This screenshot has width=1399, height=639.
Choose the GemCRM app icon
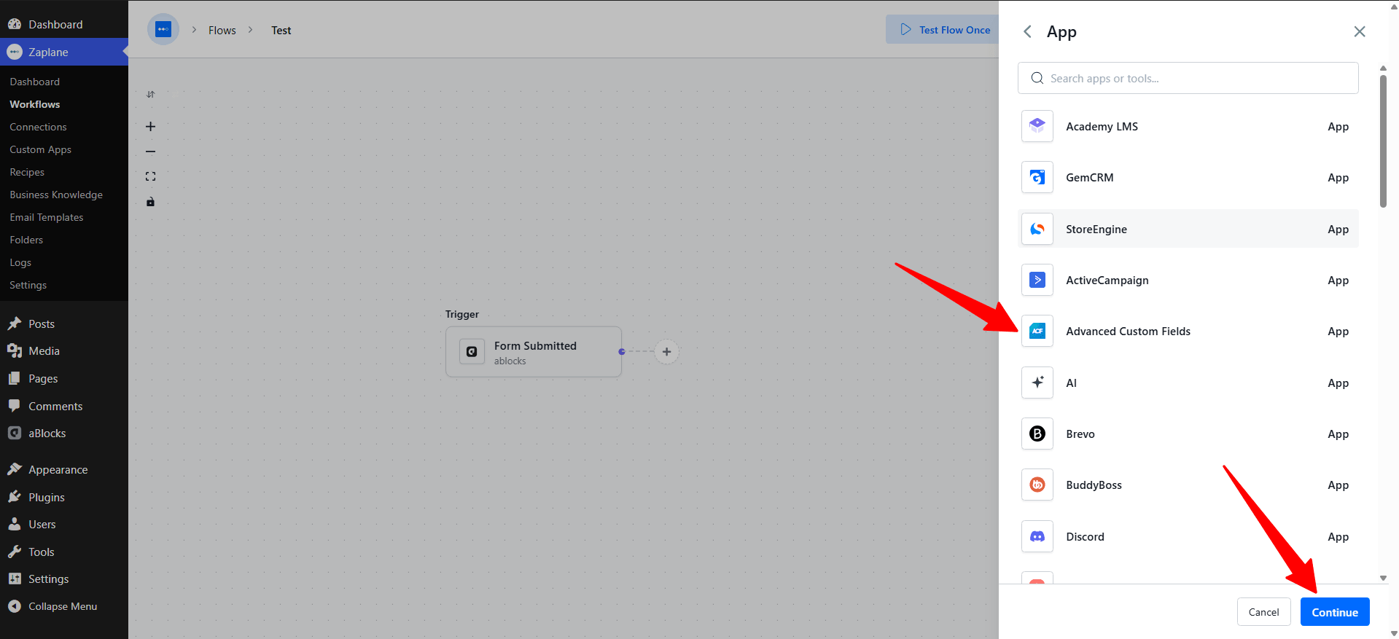click(x=1037, y=177)
